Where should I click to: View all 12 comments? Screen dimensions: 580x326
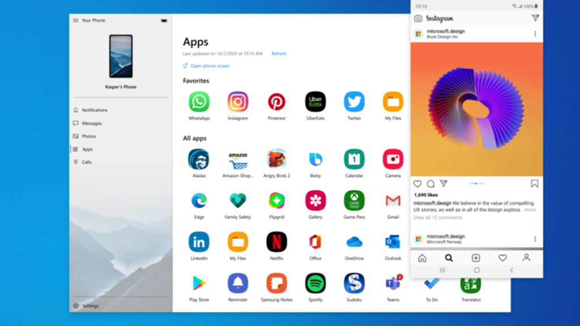(438, 218)
